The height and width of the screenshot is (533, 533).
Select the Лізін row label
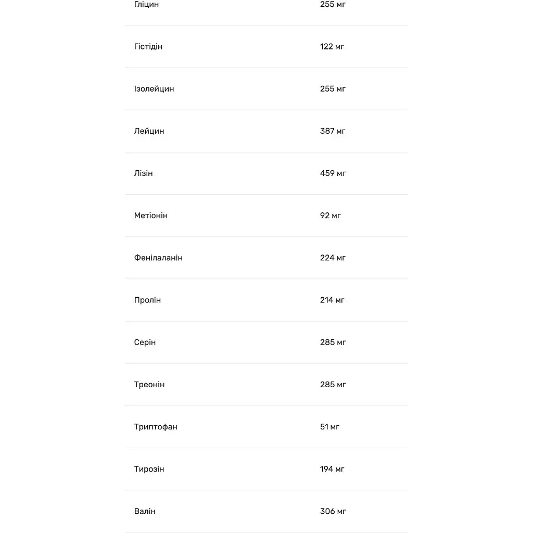click(143, 173)
